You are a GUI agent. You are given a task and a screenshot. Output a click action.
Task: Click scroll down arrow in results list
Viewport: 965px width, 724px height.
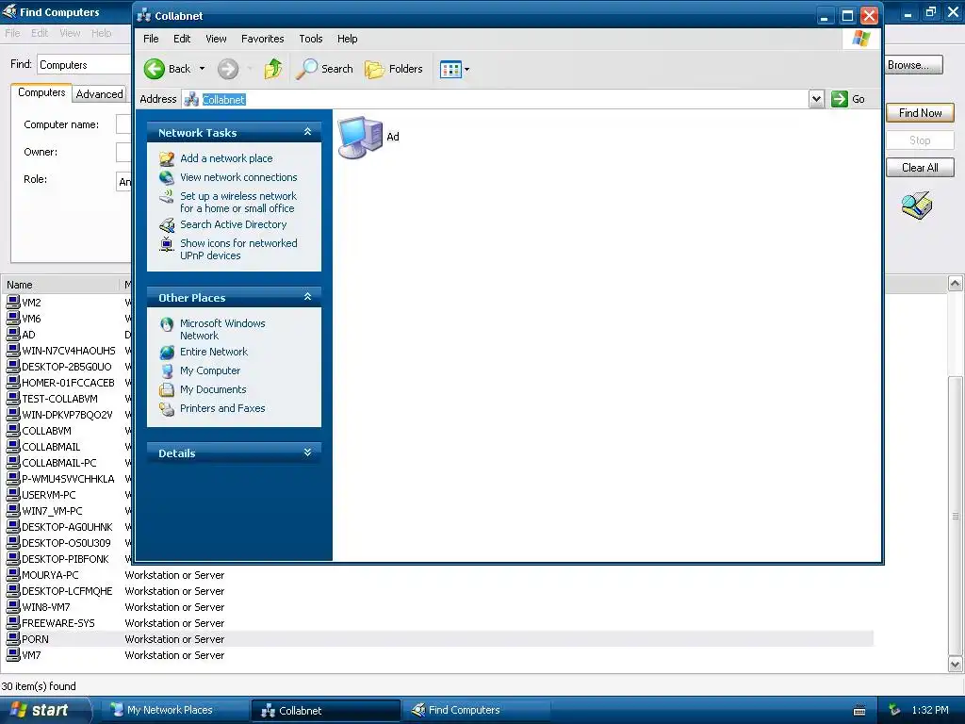pos(956,665)
